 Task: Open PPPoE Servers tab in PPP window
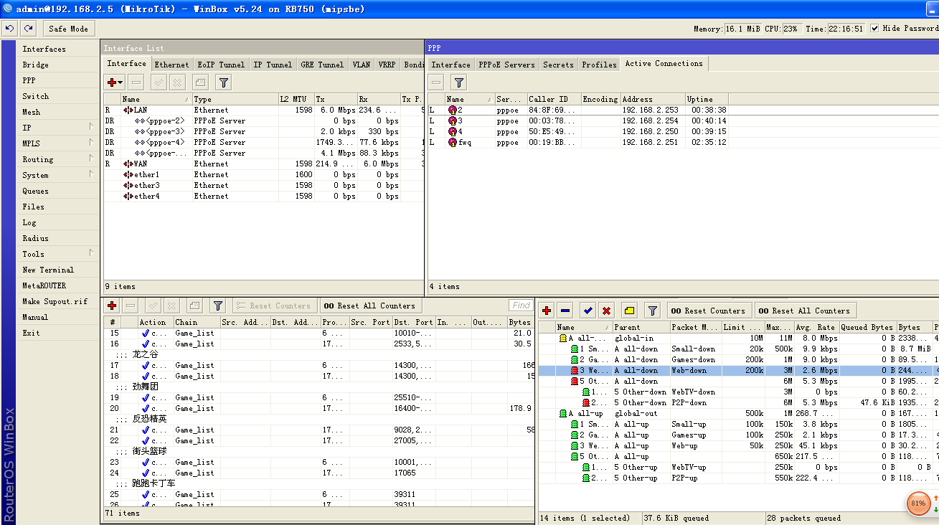click(506, 65)
